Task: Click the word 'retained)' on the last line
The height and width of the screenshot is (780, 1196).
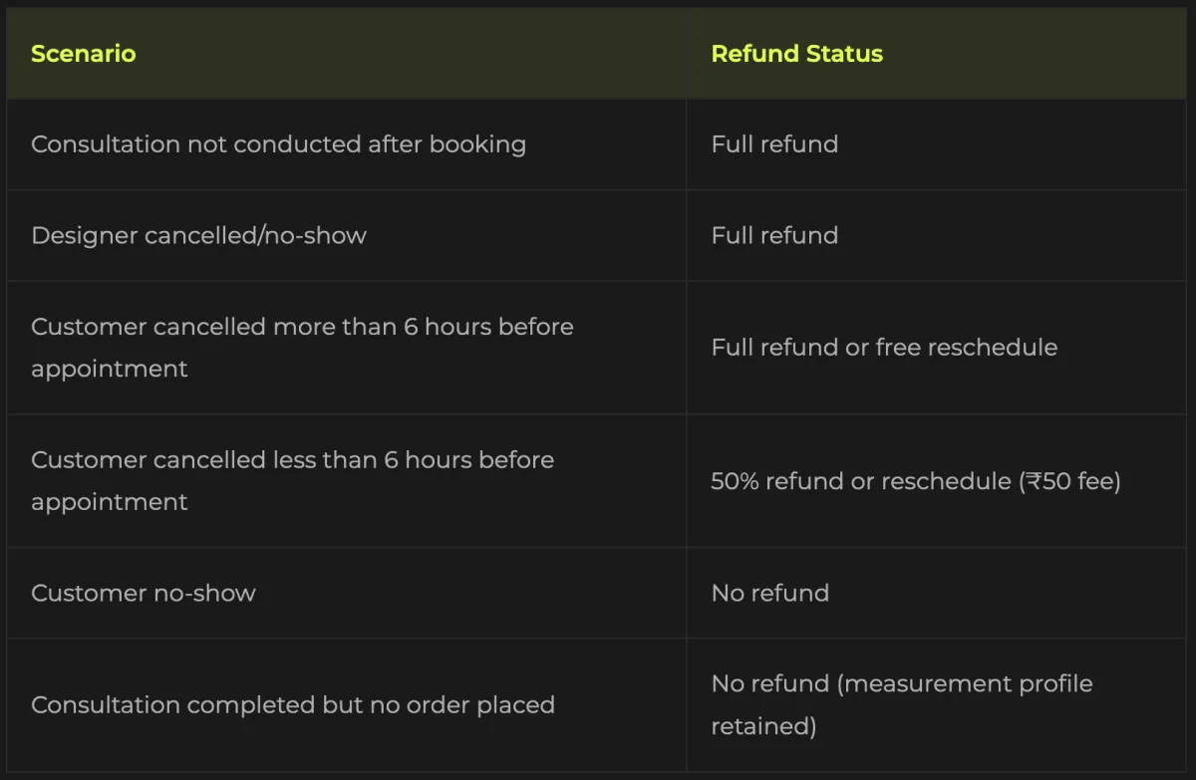Action: 763,726
